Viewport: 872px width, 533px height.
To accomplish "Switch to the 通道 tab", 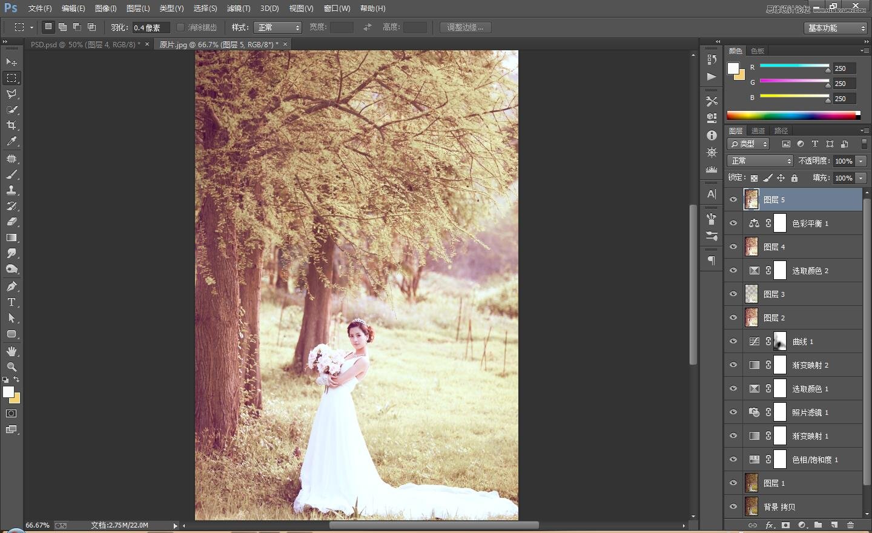I will (758, 131).
